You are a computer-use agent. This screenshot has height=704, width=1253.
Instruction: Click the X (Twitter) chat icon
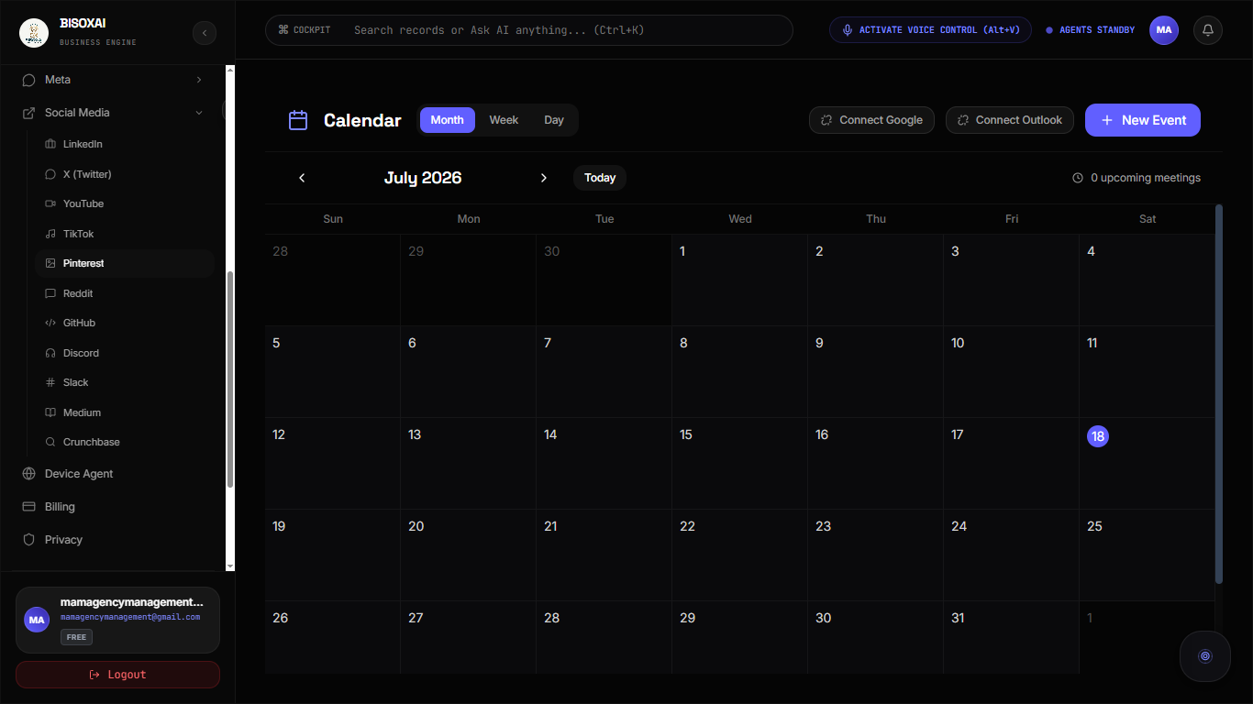click(x=50, y=174)
